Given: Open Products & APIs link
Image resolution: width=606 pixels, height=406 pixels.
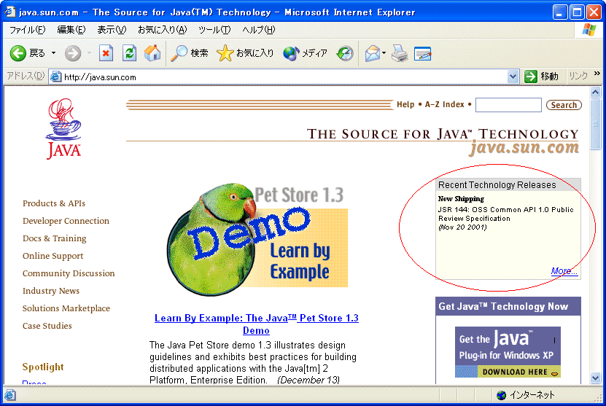Looking at the screenshot, I should tap(54, 203).
